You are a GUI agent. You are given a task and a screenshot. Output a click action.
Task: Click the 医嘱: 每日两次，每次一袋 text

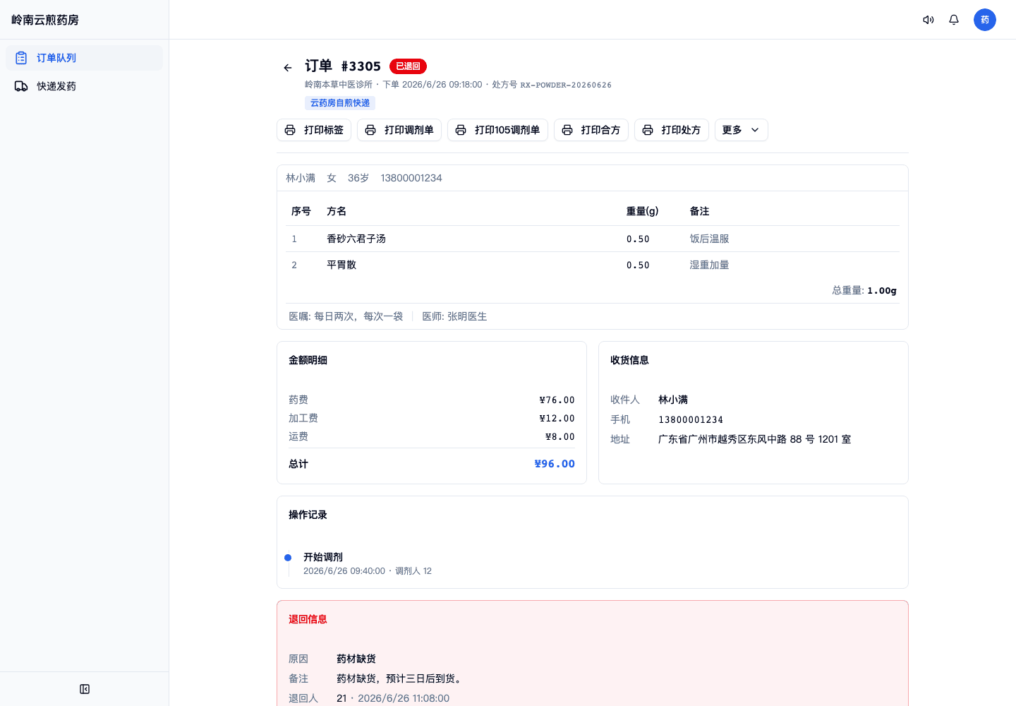click(x=346, y=316)
